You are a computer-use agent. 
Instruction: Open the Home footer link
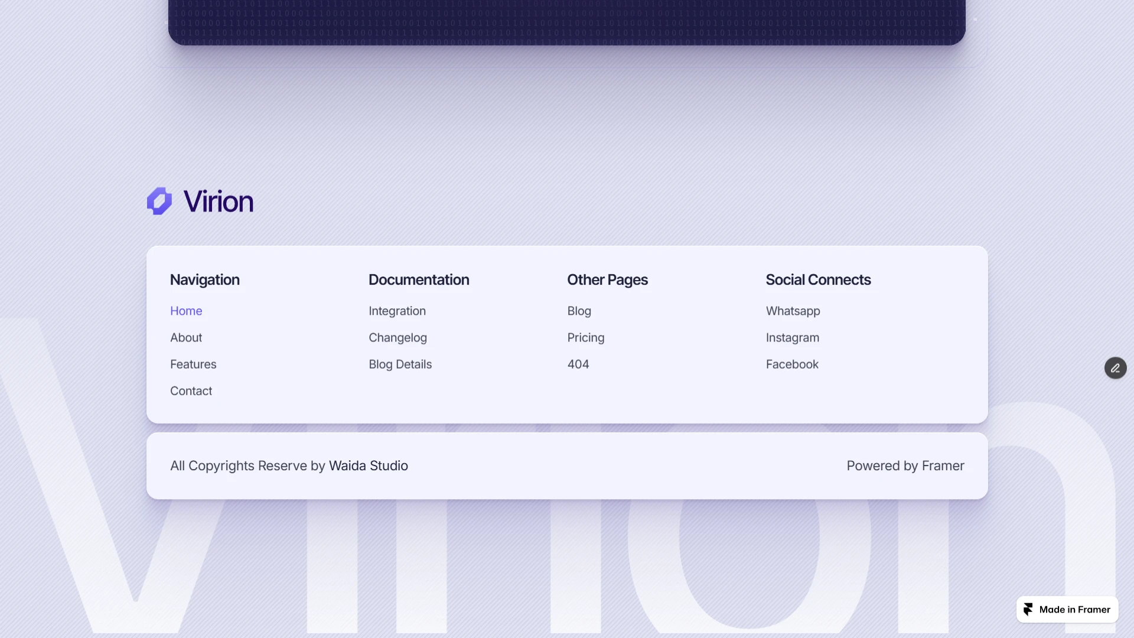point(186,311)
